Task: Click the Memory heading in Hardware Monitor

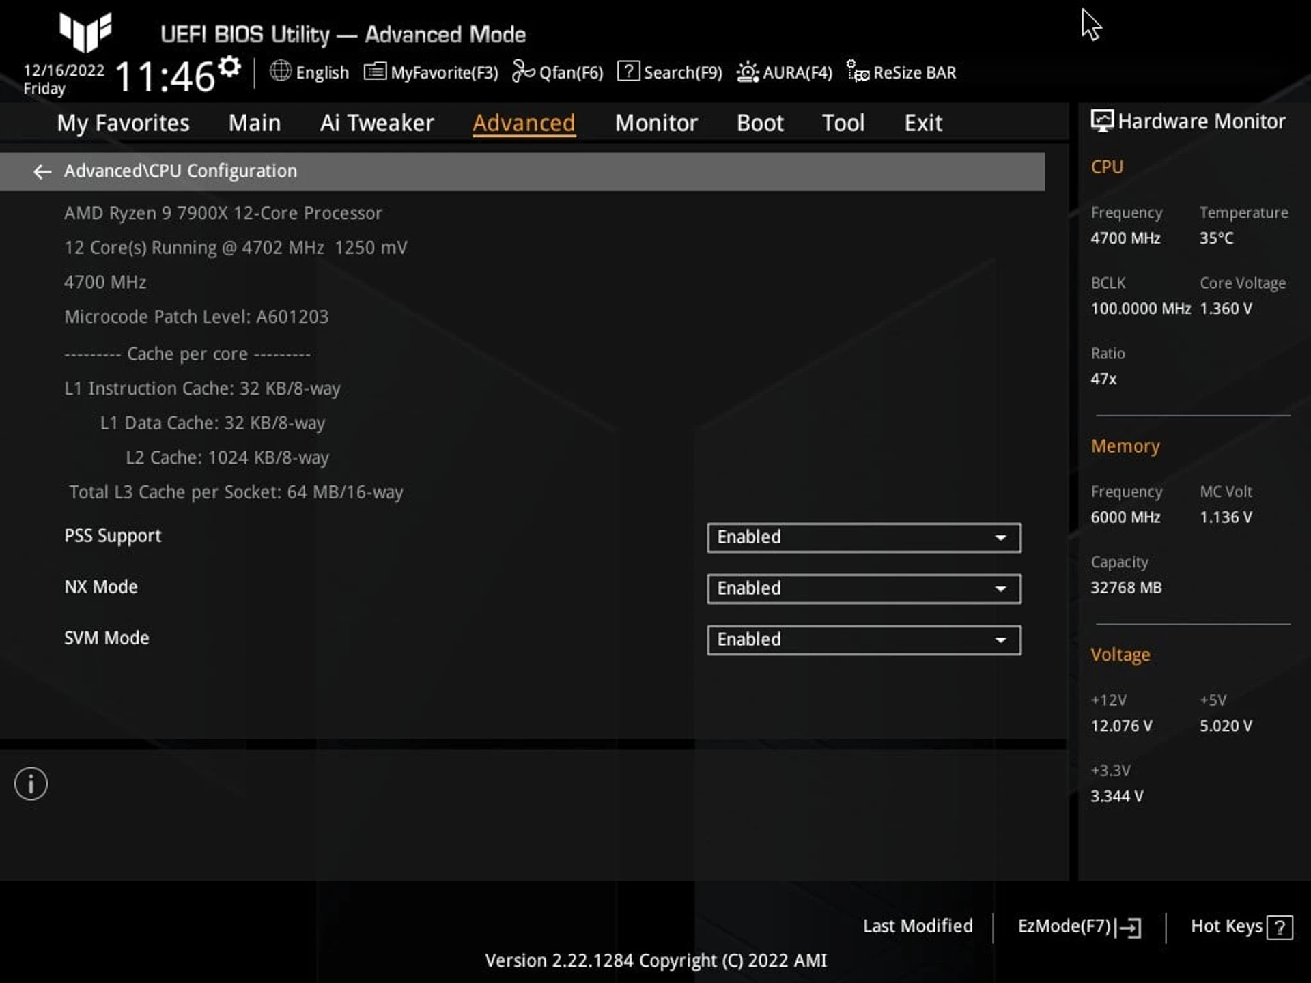Action: coord(1125,446)
